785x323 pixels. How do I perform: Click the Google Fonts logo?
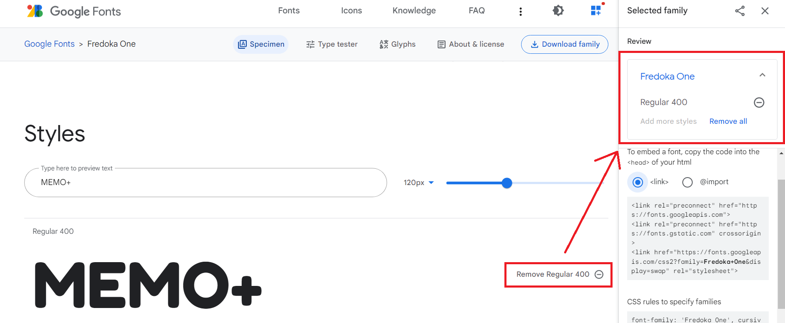74,11
